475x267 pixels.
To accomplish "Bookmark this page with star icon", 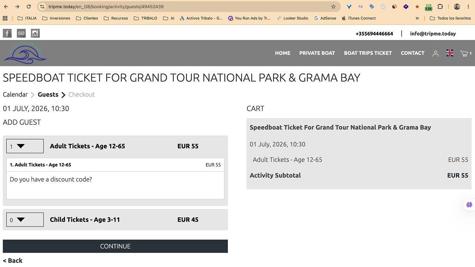I will [333, 7].
